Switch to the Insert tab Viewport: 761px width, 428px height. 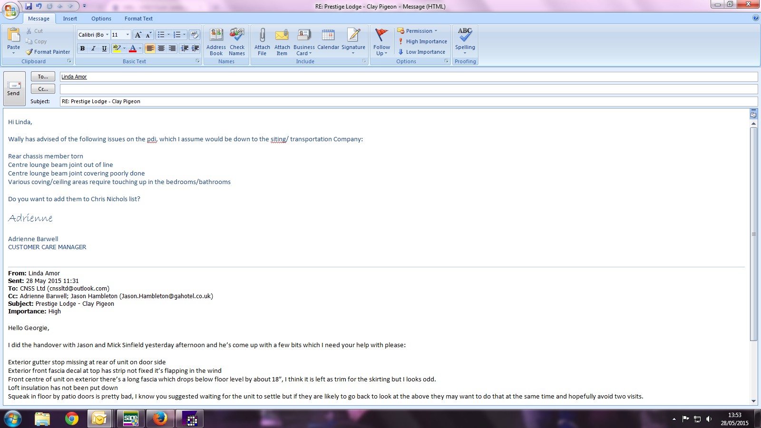click(70, 19)
